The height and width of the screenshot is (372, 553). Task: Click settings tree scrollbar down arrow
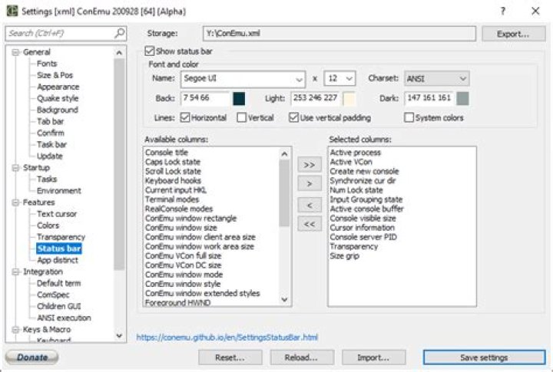(119, 336)
